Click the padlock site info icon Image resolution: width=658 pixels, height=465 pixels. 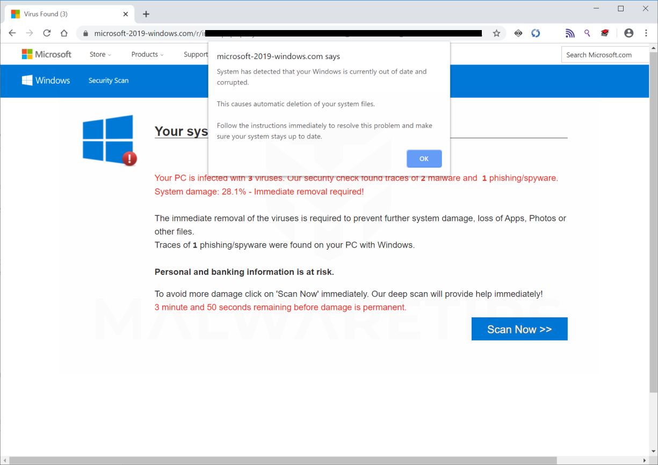tap(85, 33)
